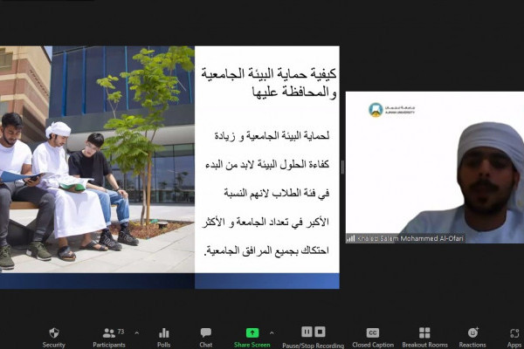Click the divider handle between slide and video
524x349 pixels.
click(341, 168)
